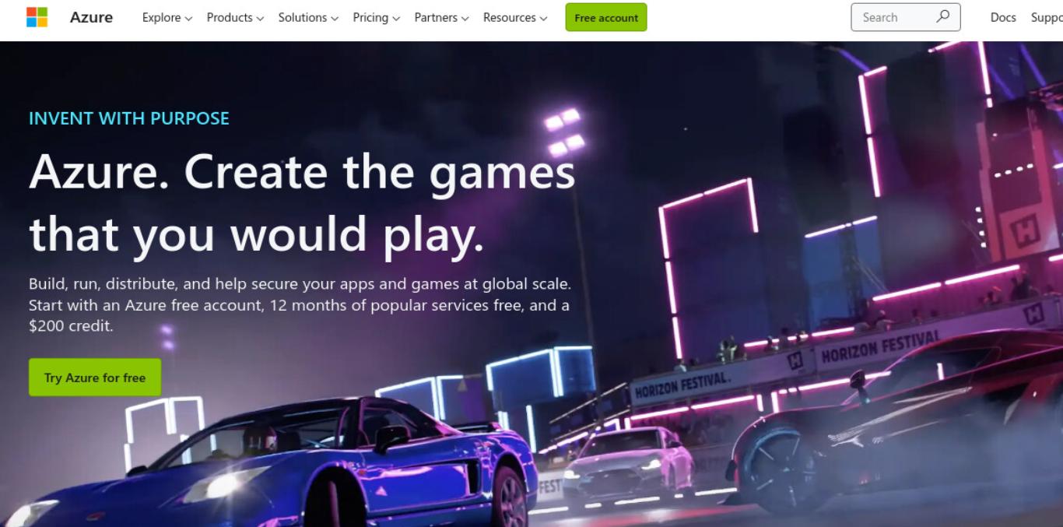Click the green Free account button

(606, 17)
